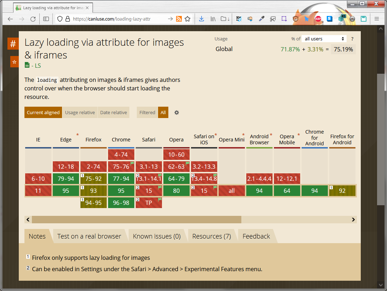Toggle the browser sidebar
This screenshot has height=291, width=387.
click(46, 19)
